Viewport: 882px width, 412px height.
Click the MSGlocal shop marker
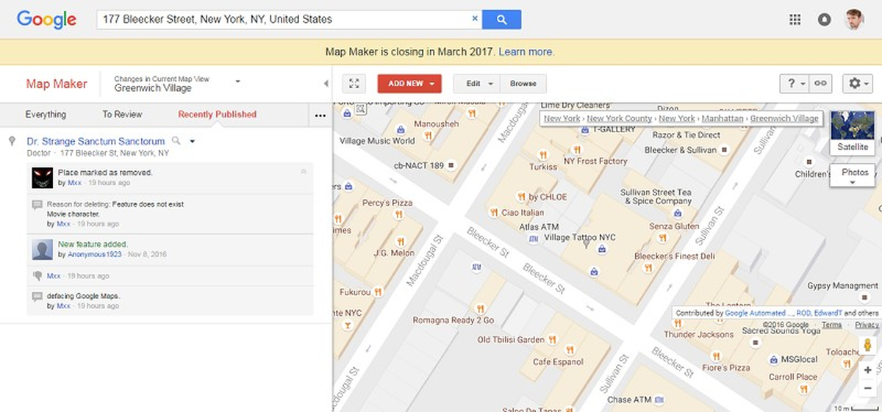click(773, 359)
